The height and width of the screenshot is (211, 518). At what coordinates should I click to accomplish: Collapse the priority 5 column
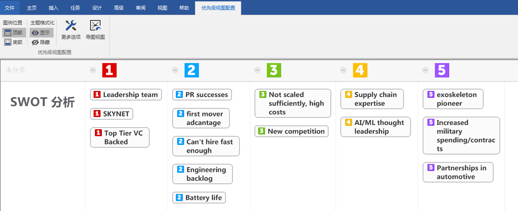(x=426, y=70)
